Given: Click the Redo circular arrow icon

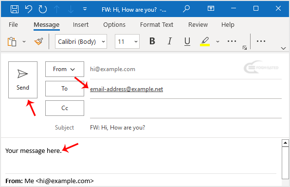Looking at the screenshot, I should [x=42, y=9].
